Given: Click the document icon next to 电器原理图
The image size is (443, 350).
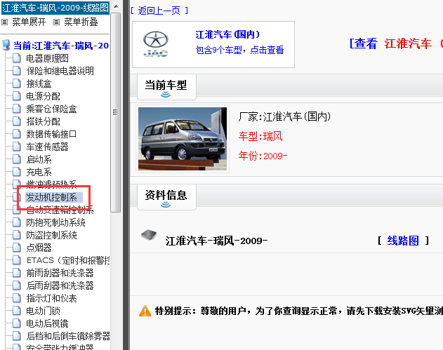Looking at the screenshot, I should [x=17, y=58].
